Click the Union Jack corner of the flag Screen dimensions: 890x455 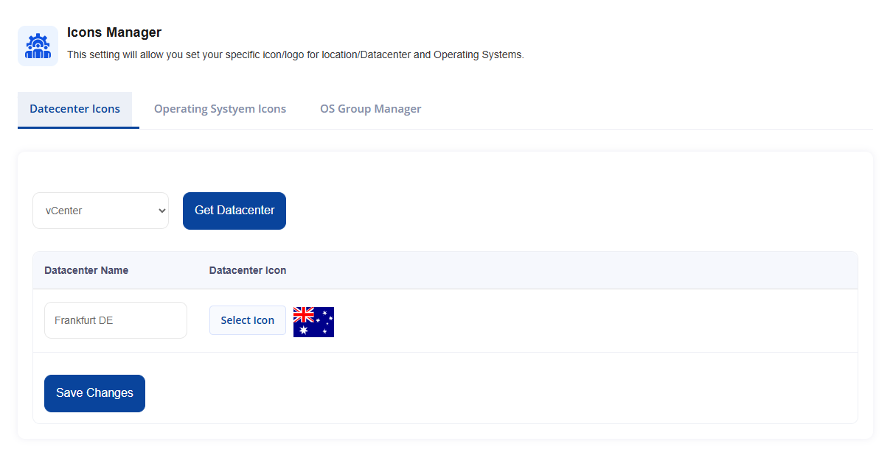click(303, 314)
